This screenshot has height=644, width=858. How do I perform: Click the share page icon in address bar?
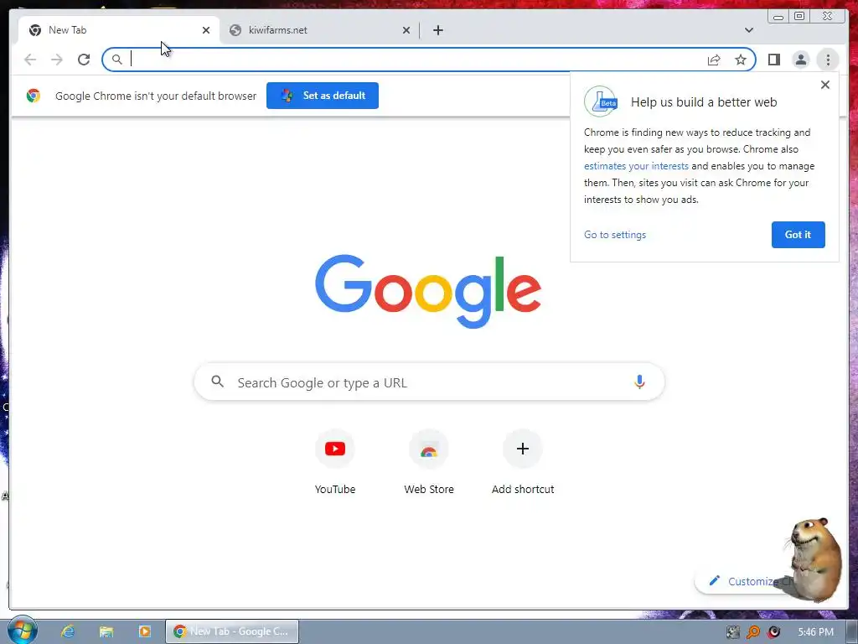pyautogui.click(x=714, y=60)
